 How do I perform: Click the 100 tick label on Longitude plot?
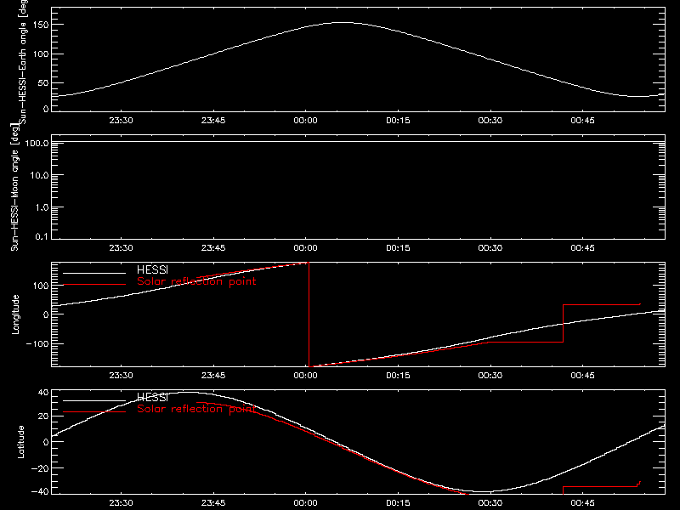click(41, 286)
